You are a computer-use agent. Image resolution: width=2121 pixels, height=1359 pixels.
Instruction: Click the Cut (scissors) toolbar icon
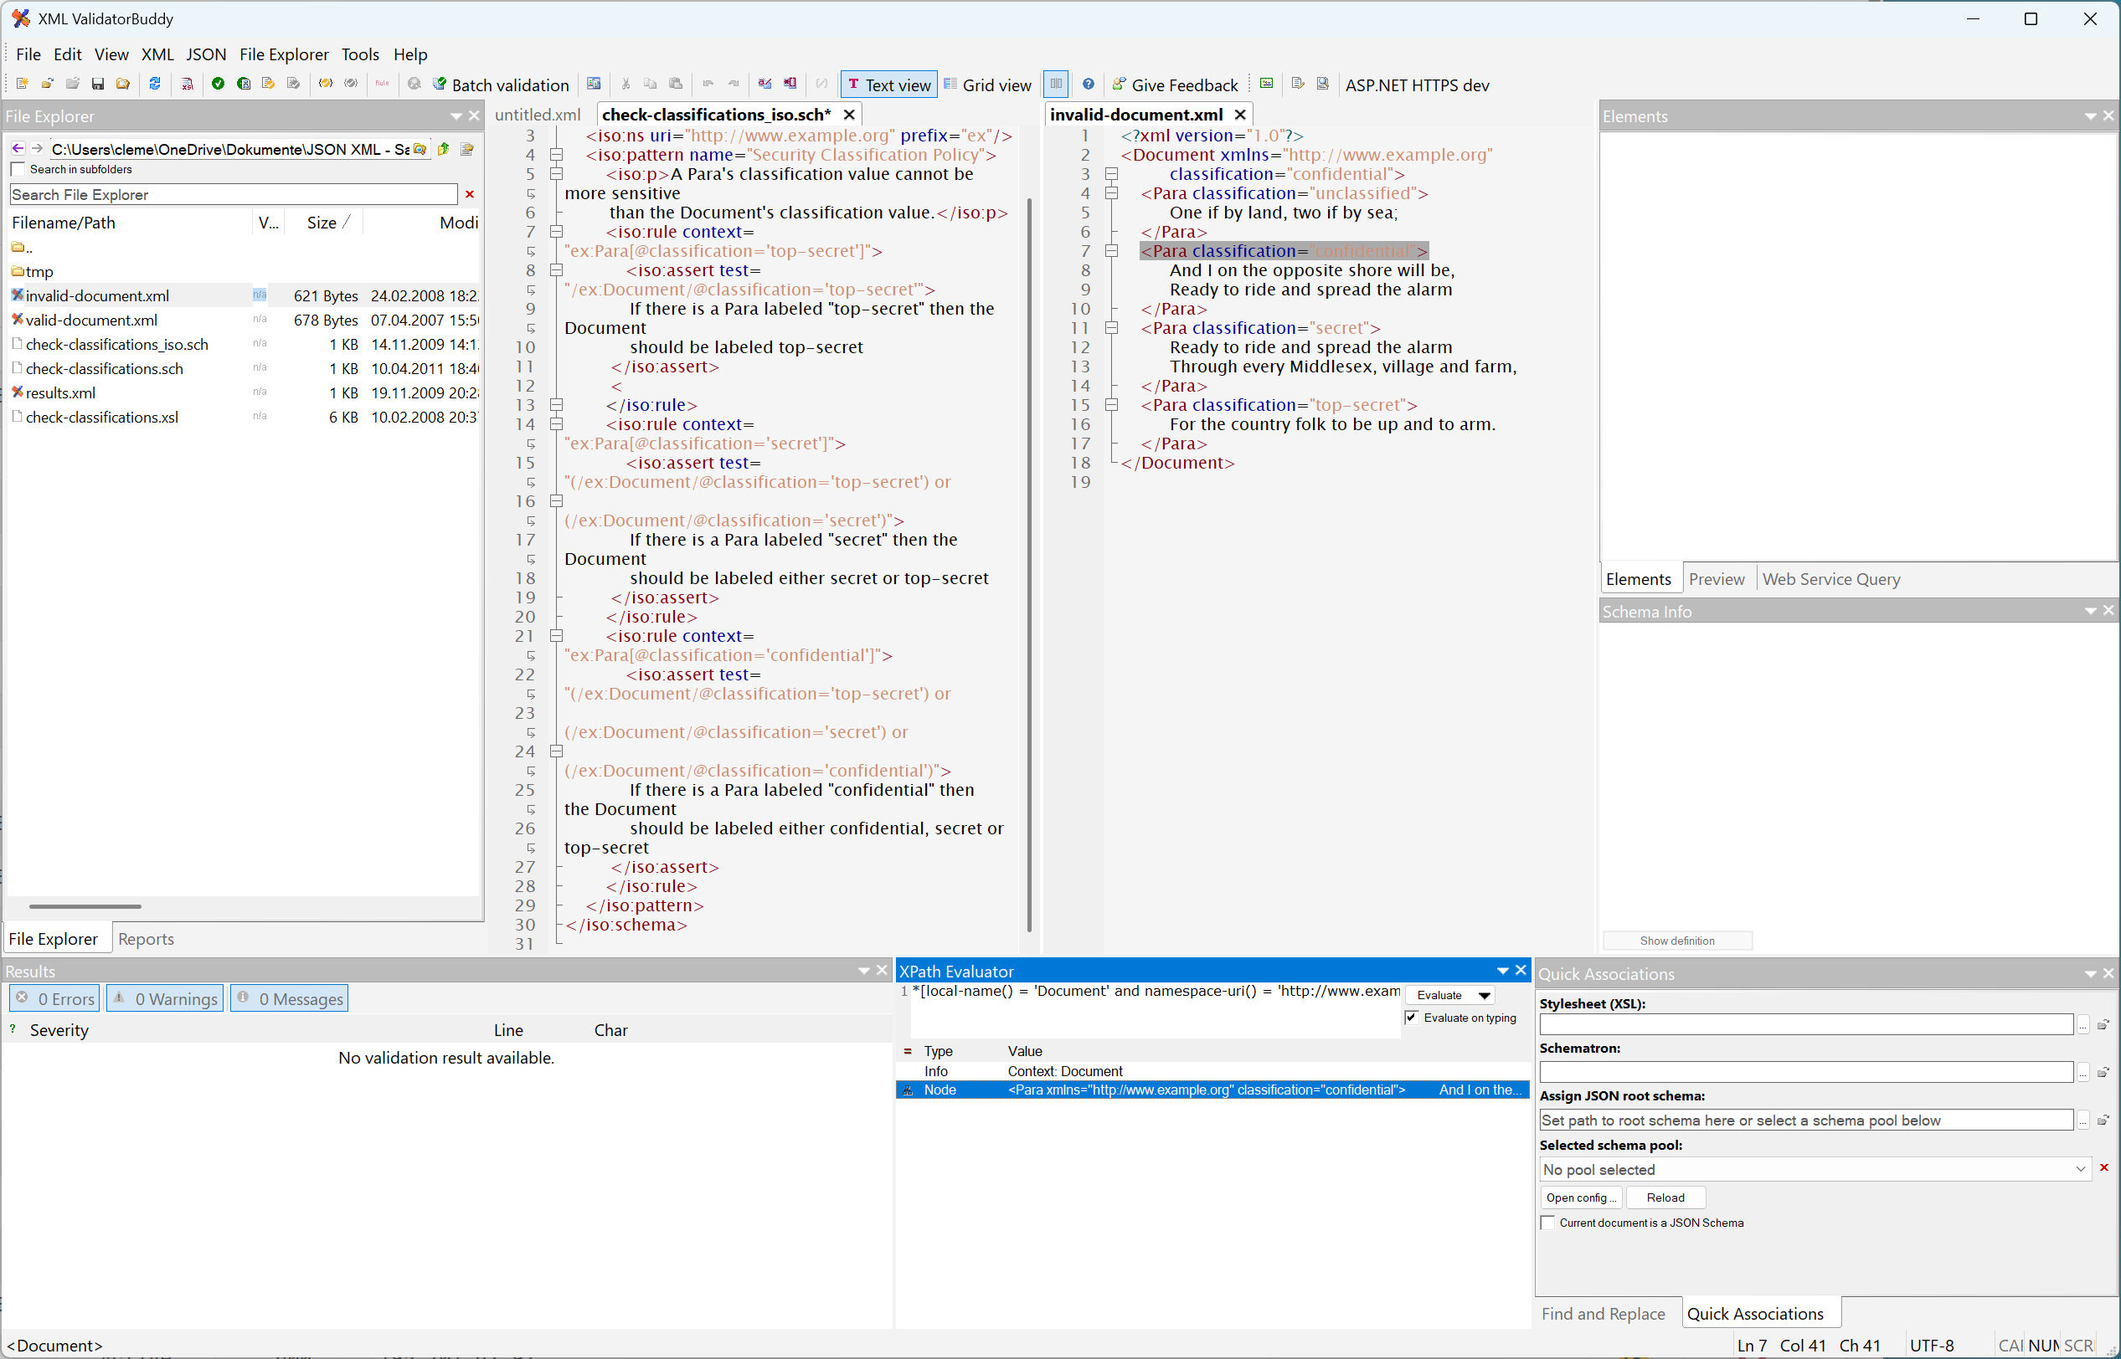pyautogui.click(x=625, y=84)
